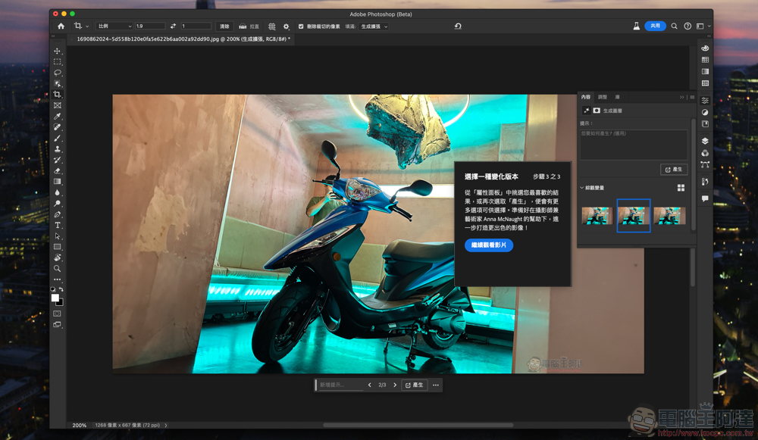Select the Lasso tool

[58, 73]
